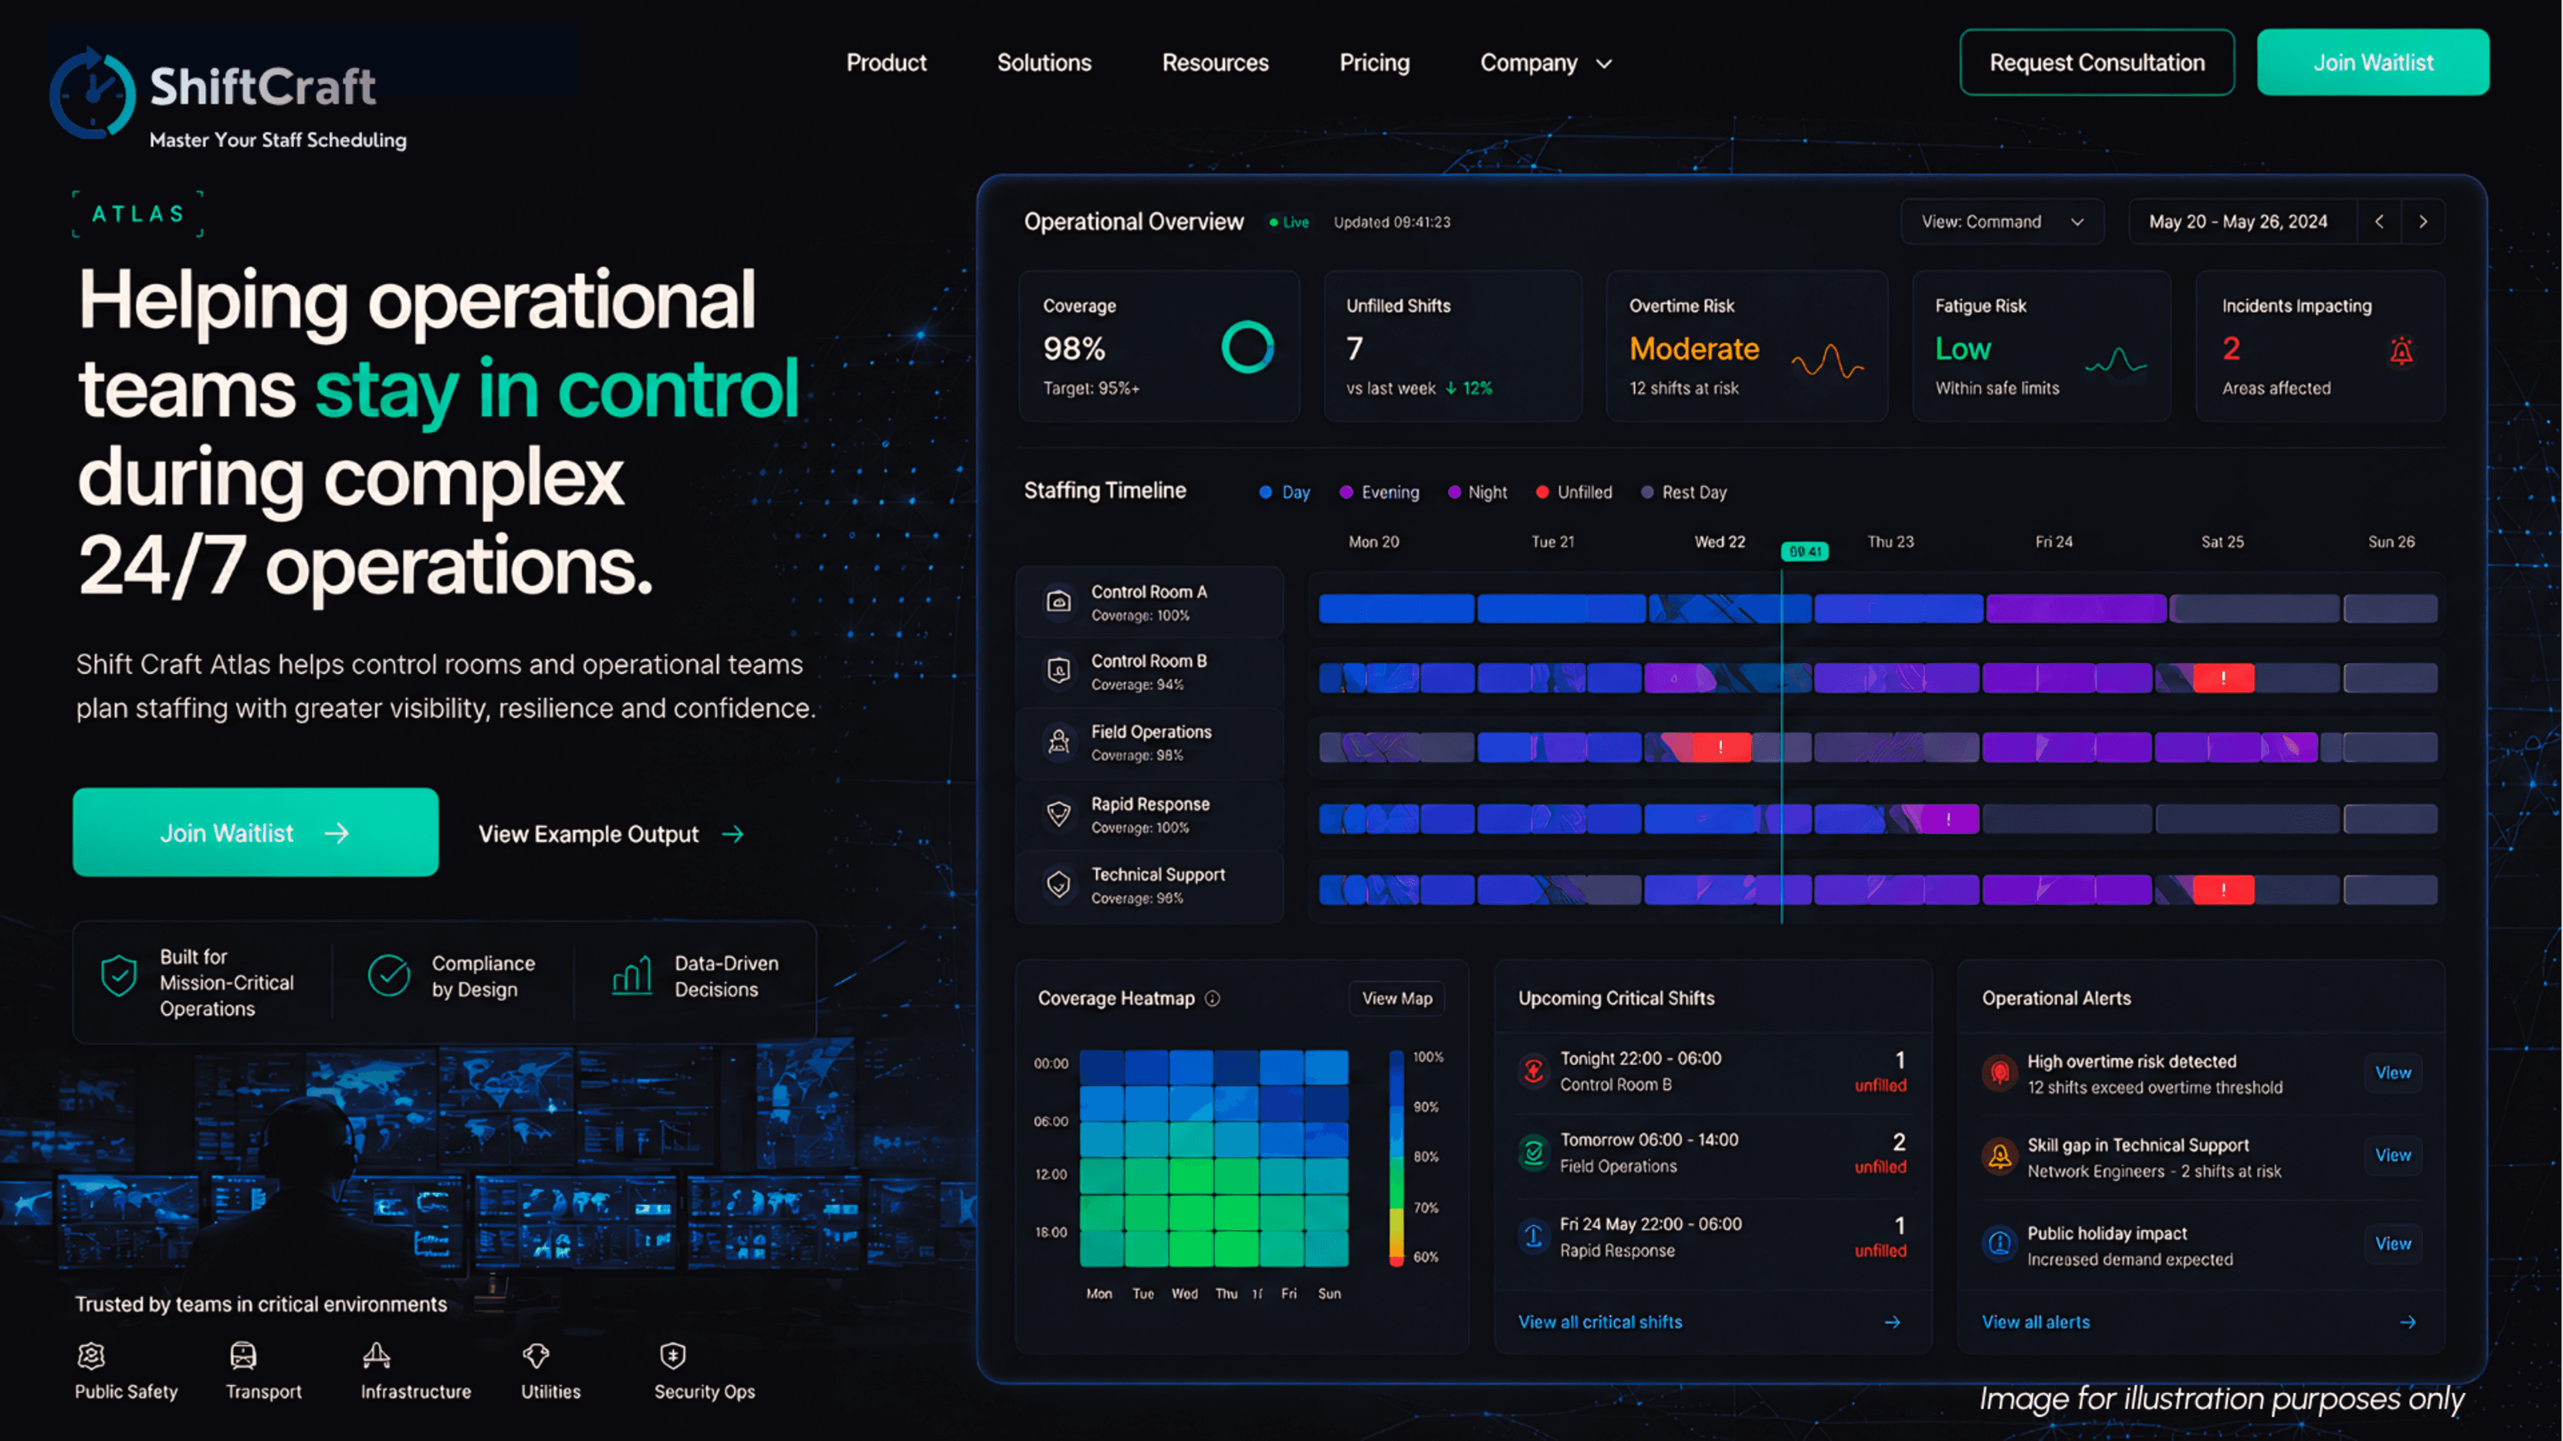Expand the Company menu chevron
This screenshot has height=1441, width=2563.
(1604, 63)
